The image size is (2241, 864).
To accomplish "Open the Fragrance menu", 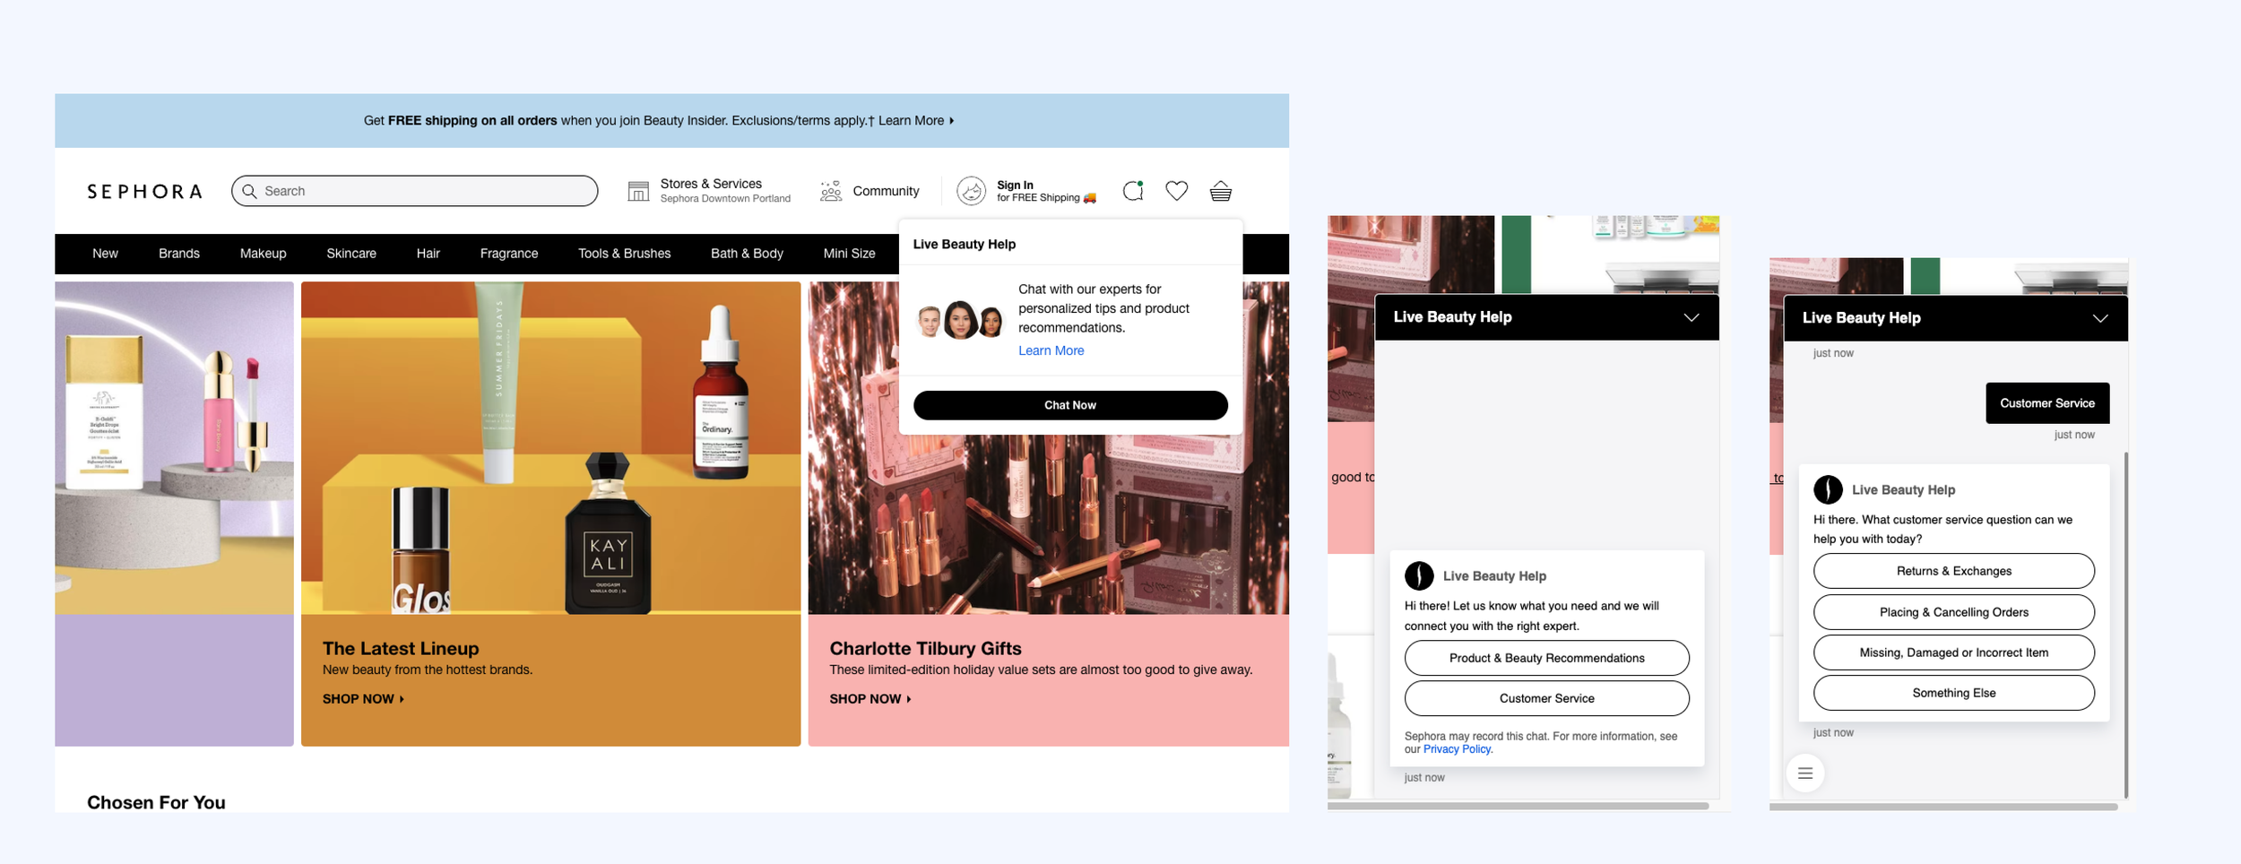I will (509, 254).
